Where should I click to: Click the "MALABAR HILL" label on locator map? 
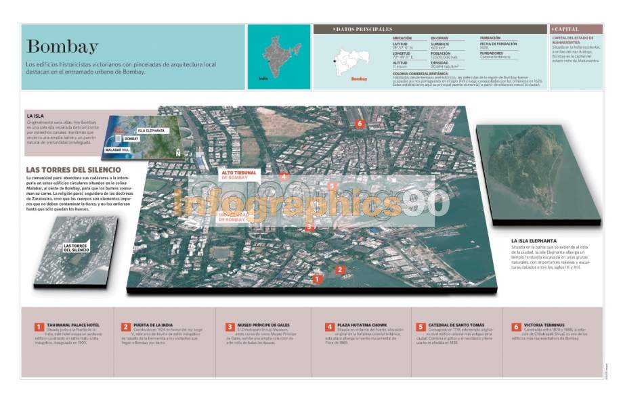[118, 150]
